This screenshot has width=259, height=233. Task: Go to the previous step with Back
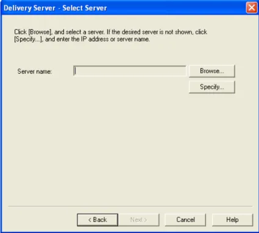(98, 220)
